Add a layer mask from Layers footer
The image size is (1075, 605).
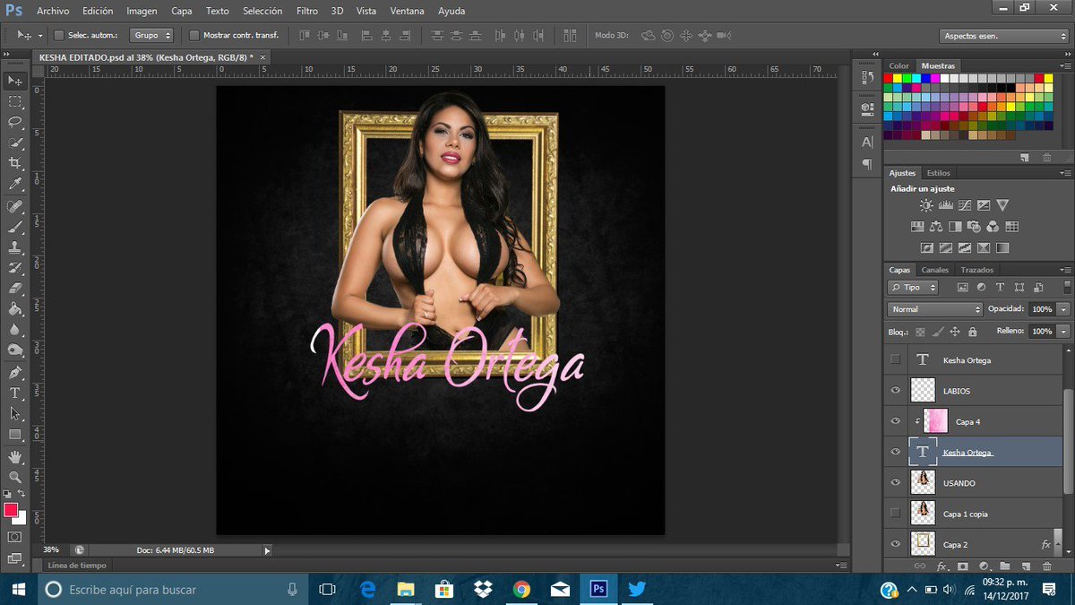(x=963, y=566)
